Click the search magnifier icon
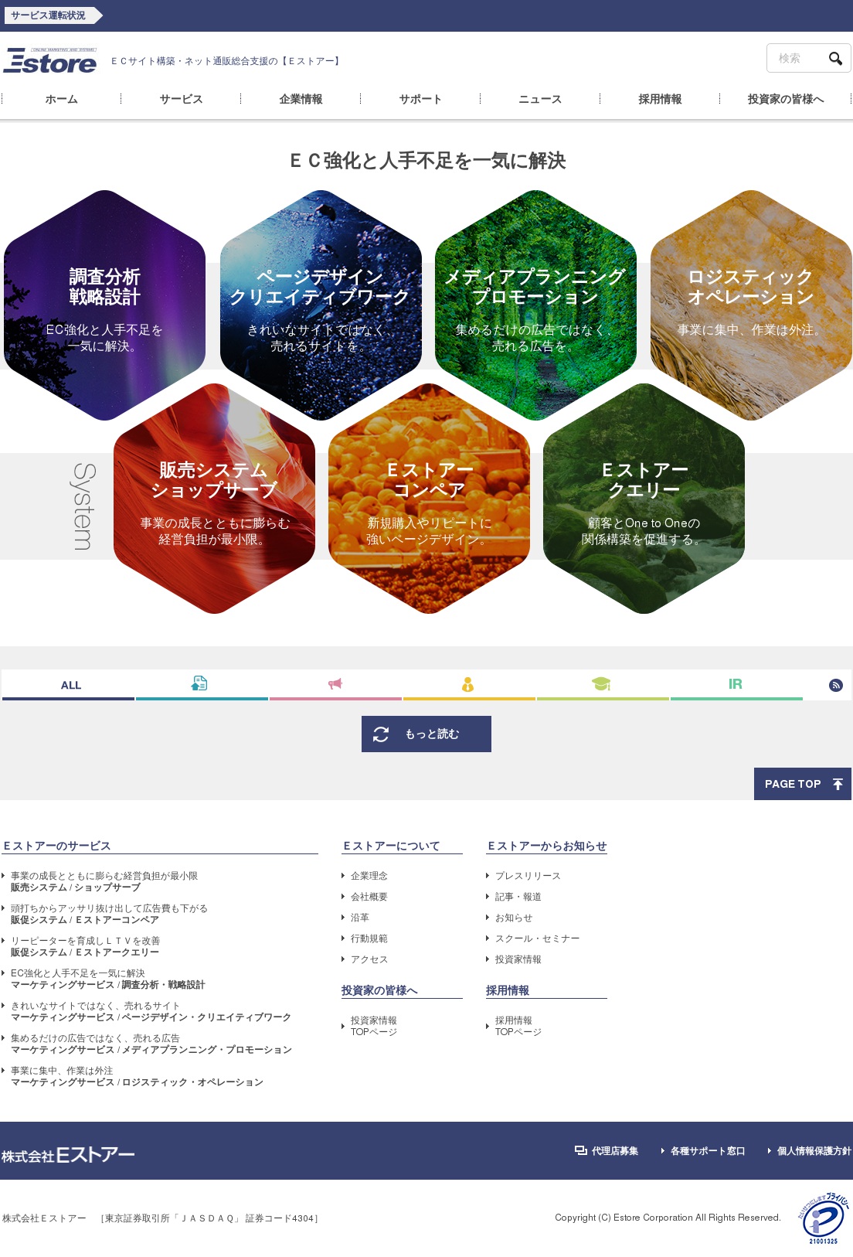 [835, 59]
